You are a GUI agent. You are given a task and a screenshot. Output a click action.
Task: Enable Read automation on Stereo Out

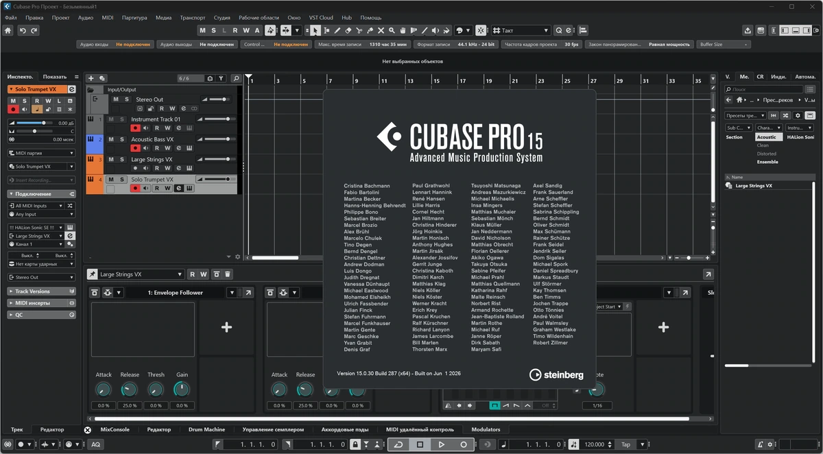click(x=162, y=108)
